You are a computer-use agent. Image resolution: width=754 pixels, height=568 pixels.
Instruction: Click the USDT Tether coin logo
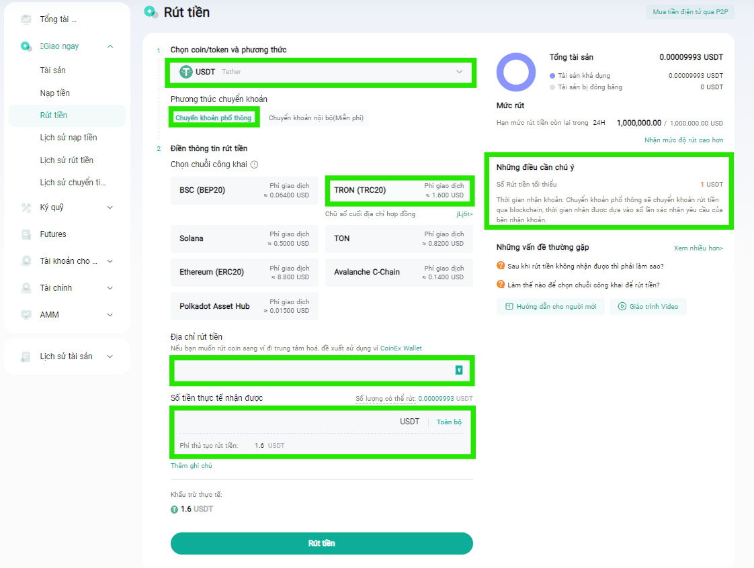pyautogui.click(x=185, y=72)
